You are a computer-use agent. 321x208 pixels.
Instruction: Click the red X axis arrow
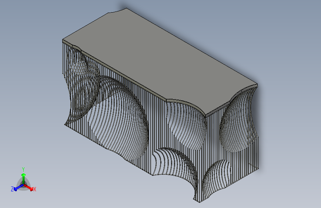coord(29,187)
